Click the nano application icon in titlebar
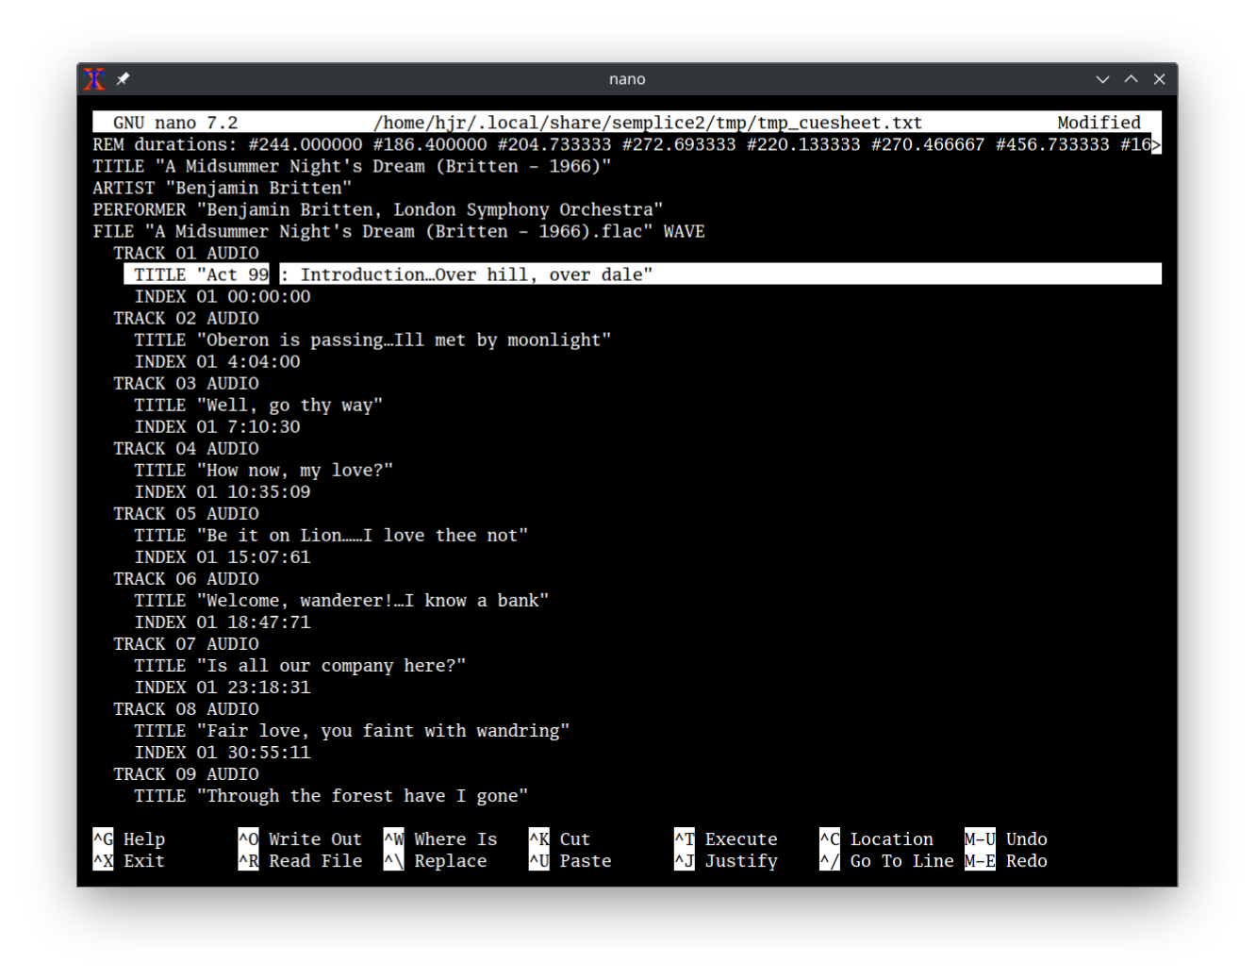The width and height of the screenshot is (1256, 979). pyautogui.click(x=94, y=79)
